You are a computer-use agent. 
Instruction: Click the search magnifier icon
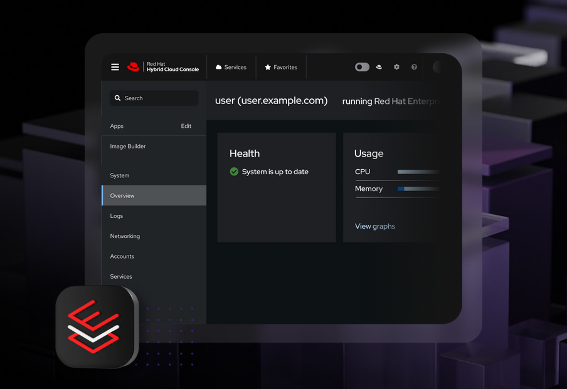coord(117,98)
